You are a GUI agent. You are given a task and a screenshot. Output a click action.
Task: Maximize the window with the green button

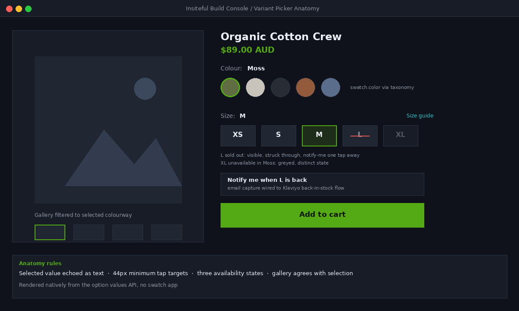[x=28, y=9]
